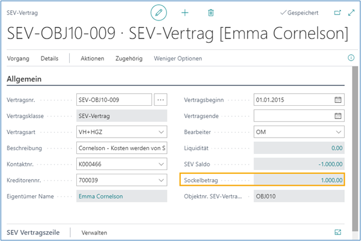This screenshot has width=361, height=241.
Task: Open Vertragsende calendar date picker
Action: [338, 116]
